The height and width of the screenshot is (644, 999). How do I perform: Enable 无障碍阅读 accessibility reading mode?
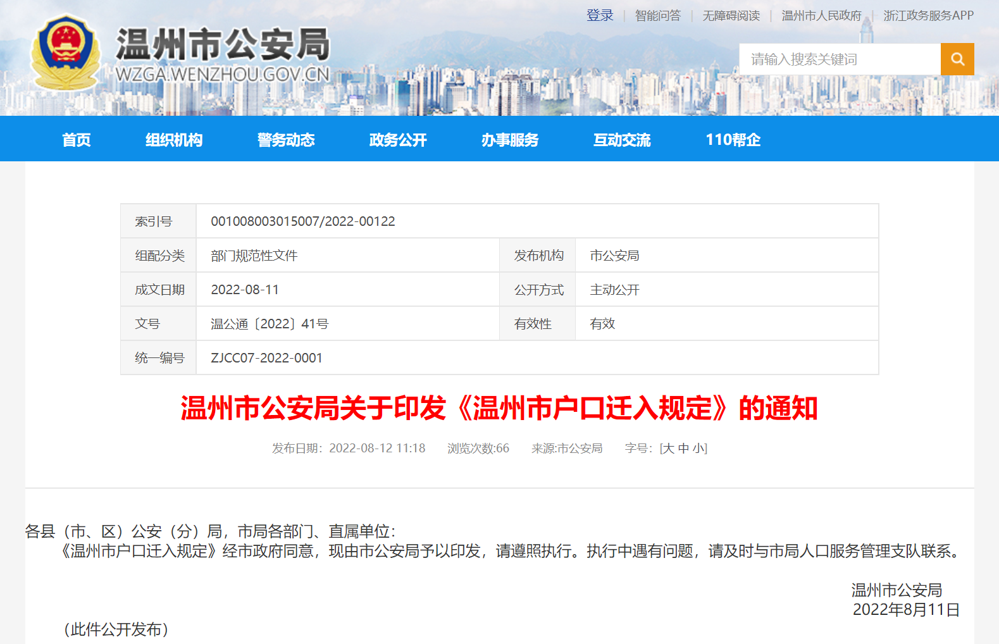click(731, 16)
